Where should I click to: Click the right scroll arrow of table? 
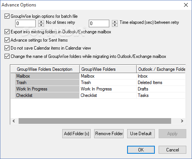(x=182, y=121)
